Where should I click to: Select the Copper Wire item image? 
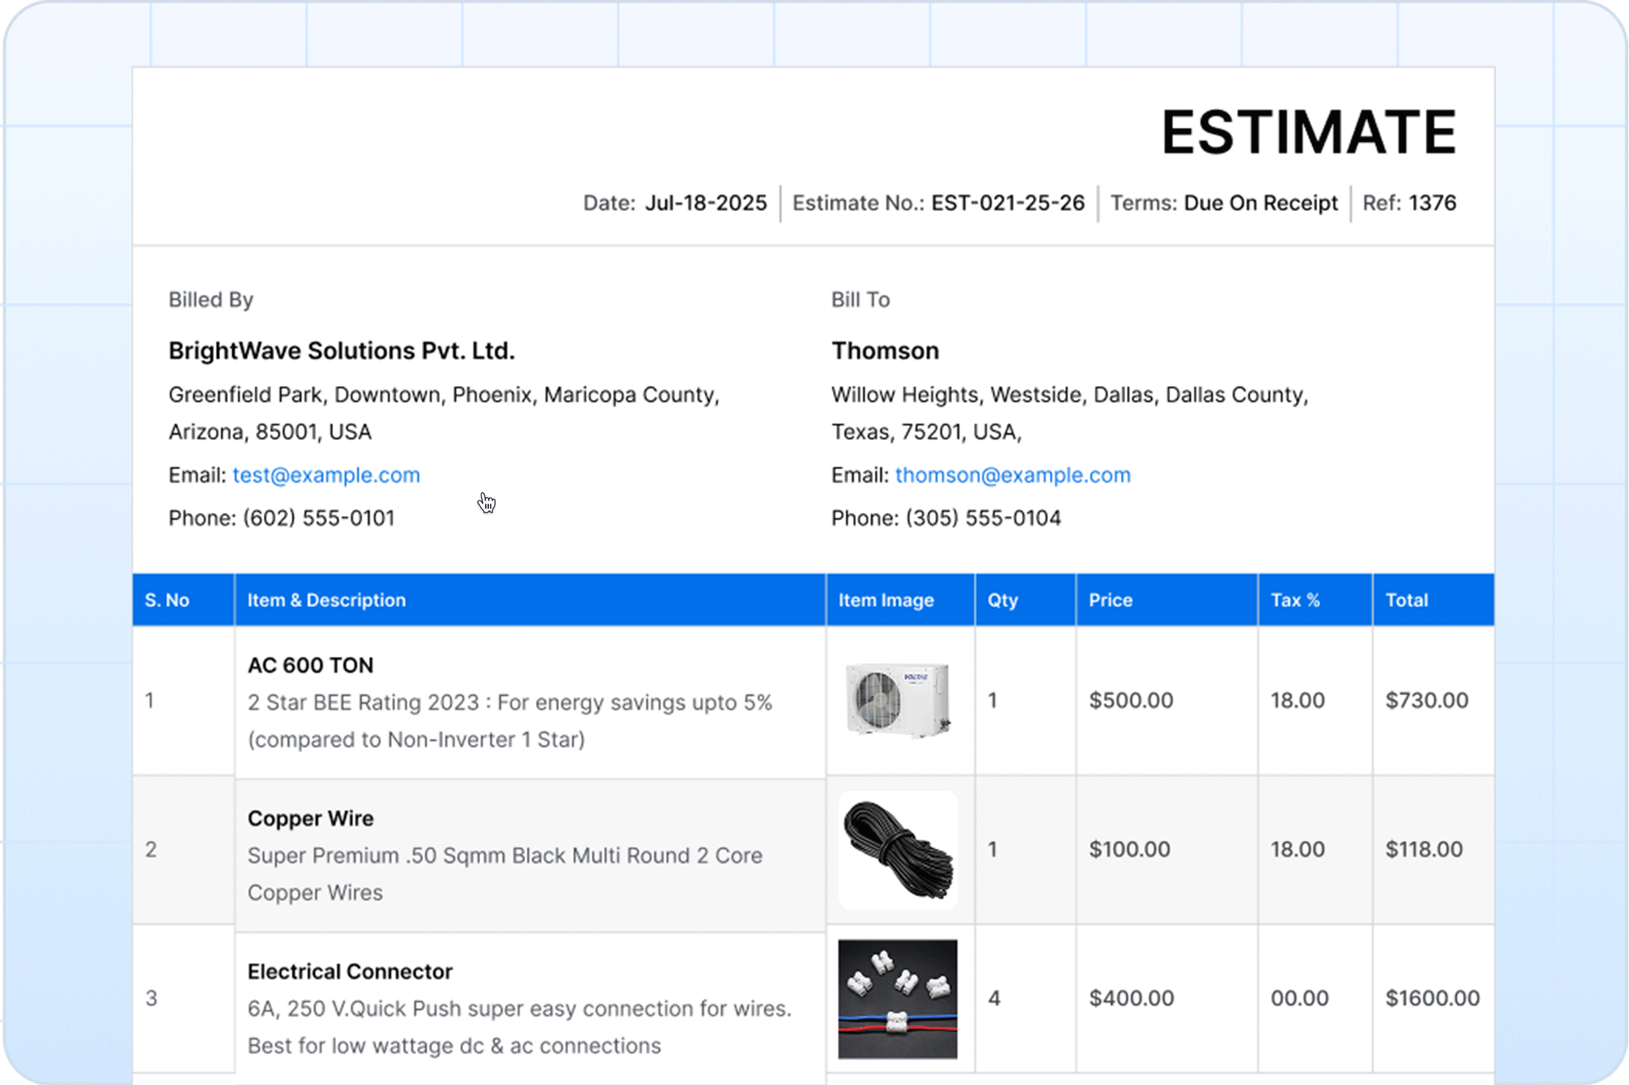898,850
